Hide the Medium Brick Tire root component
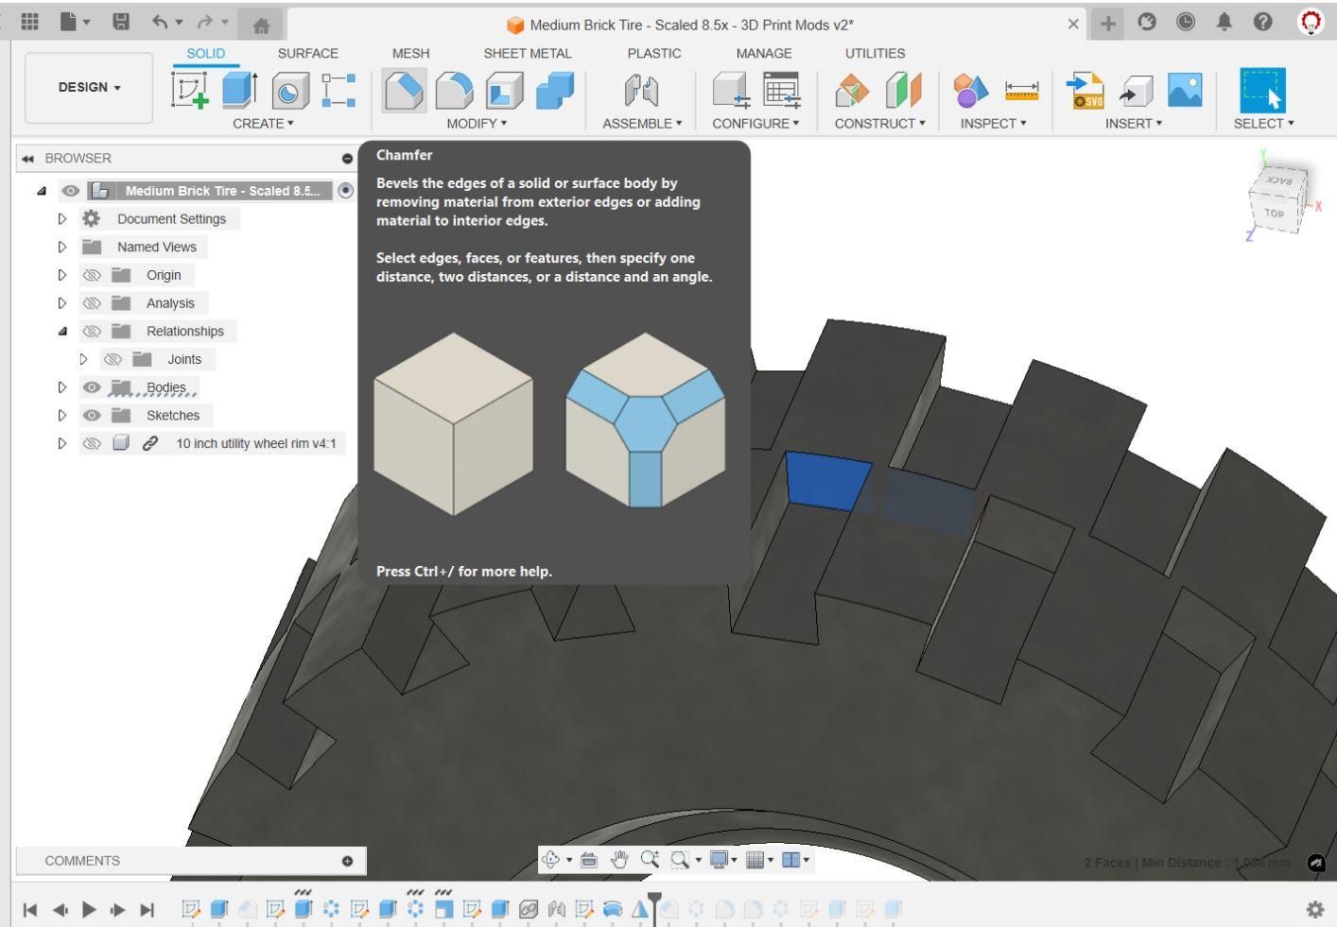 (71, 192)
